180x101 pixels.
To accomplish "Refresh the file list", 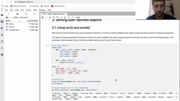I will [x=35, y=14].
